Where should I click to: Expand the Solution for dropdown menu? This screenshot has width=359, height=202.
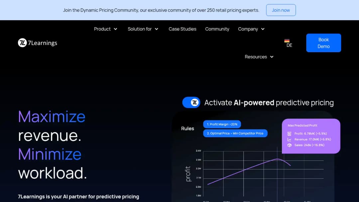143,29
